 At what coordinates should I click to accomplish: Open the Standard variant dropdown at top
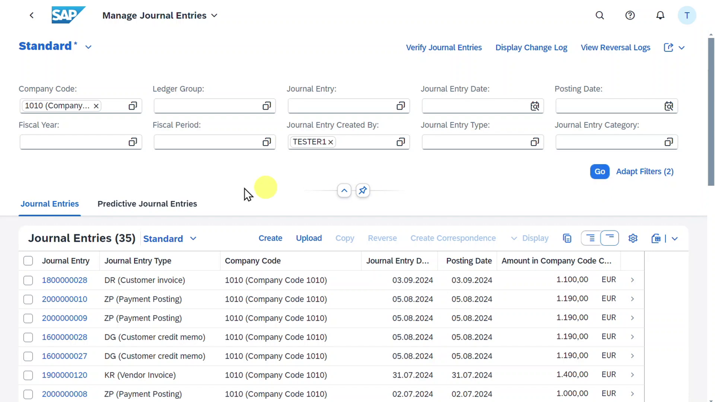88,47
